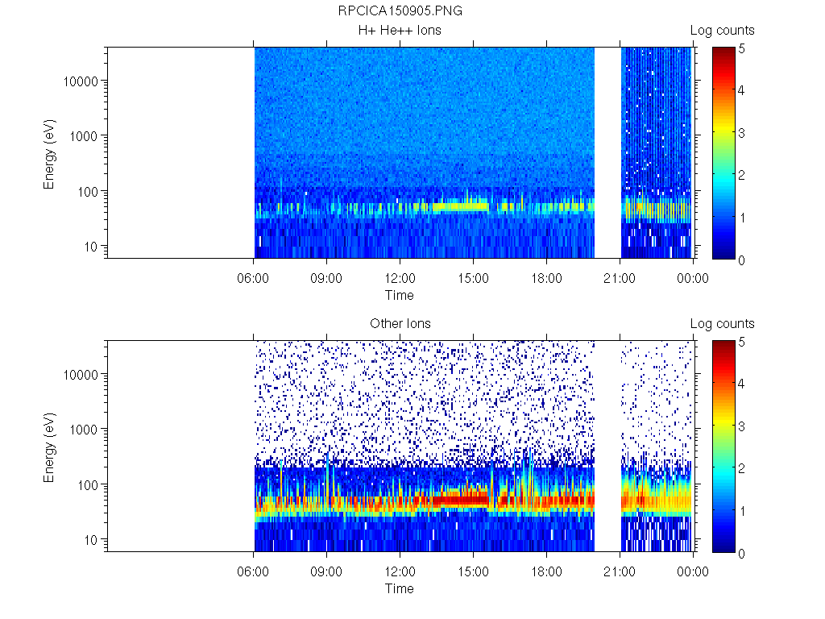The width and height of the screenshot is (825, 619).
Task: Click the value 5 on top colorbar
Action: [x=742, y=49]
